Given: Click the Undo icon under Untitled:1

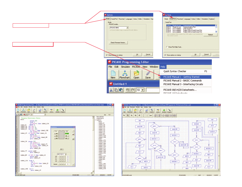Looking at the screenshot, I should click(128, 90).
